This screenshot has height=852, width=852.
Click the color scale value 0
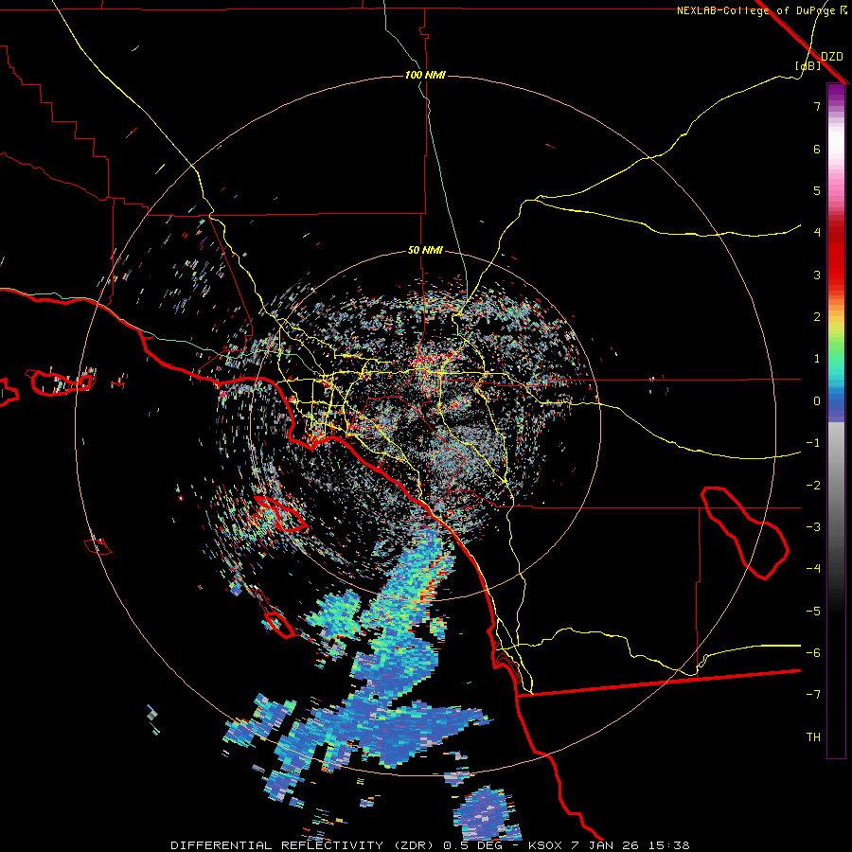[x=817, y=401]
